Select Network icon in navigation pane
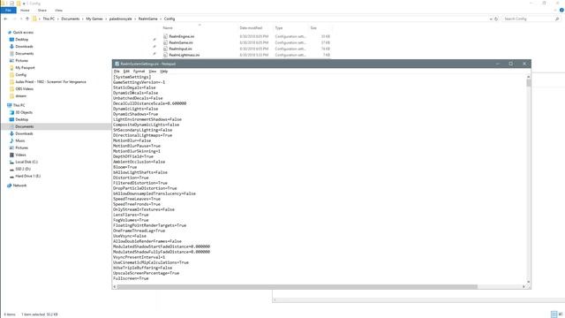The image size is (565, 318). click(x=10, y=185)
